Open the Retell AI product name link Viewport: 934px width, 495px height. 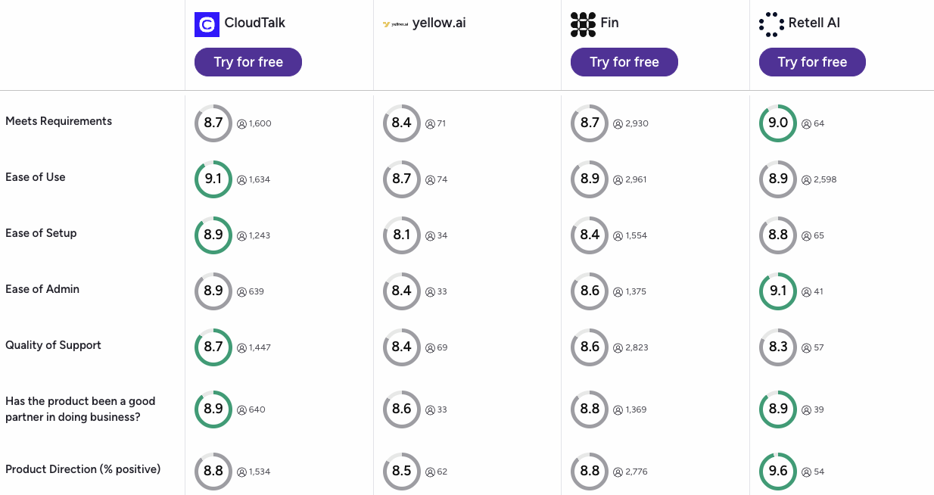tap(814, 23)
